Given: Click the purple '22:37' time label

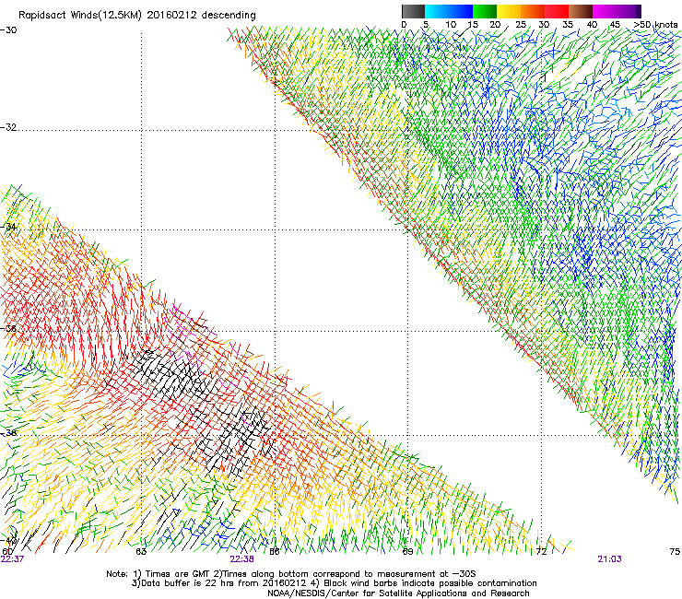Looking at the screenshot, I should click(x=12, y=559).
